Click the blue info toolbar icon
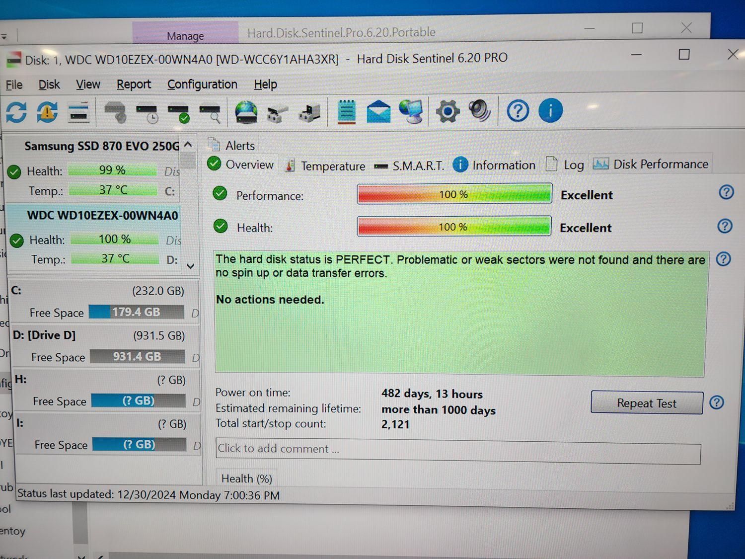 click(x=550, y=110)
